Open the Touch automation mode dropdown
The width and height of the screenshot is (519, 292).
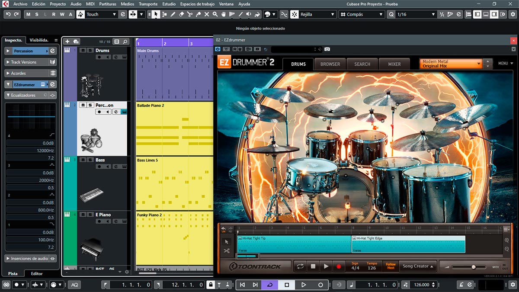102,14
